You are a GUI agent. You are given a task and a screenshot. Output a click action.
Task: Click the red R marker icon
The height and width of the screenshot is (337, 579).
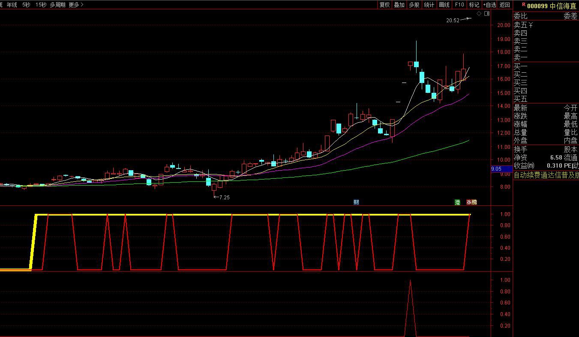pyautogui.click(x=524, y=4)
